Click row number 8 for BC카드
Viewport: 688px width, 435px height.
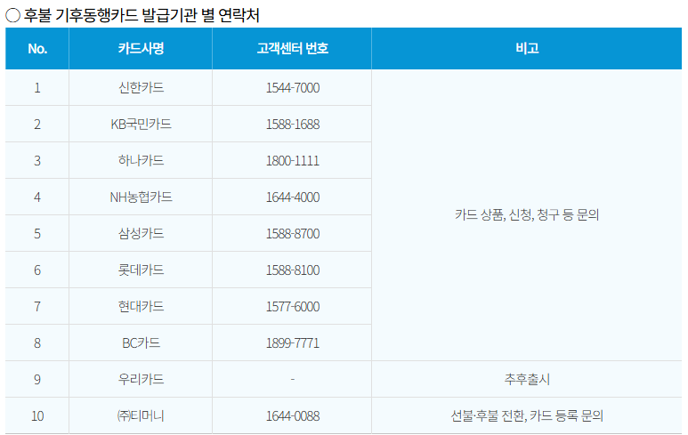pos(37,342)
